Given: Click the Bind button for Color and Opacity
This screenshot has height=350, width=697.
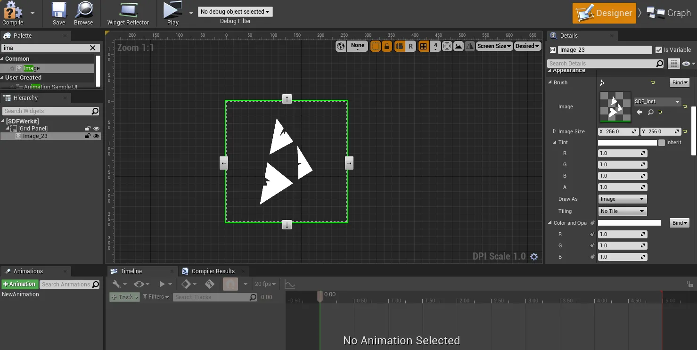Looking at the screenshot, I should 680,223.
